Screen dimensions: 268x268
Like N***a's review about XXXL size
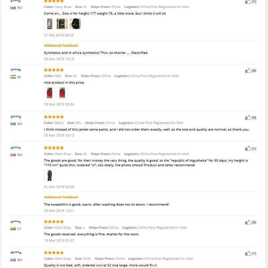[x=248, y=253]
